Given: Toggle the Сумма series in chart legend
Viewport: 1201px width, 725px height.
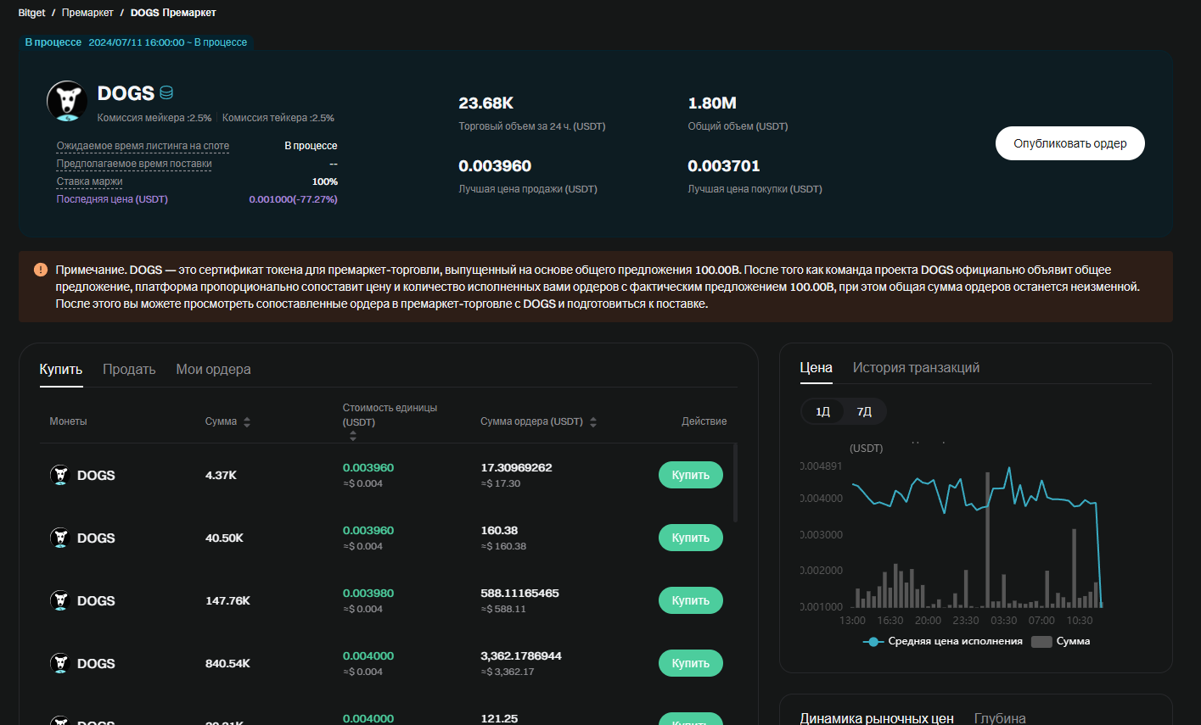Looking at the screenshot, I should click(x=1041, y=642).
